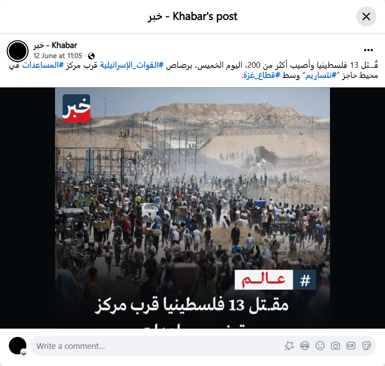Click the avatar sticker icon in comment box
The height and width of the screenshot is (366, 385).
click(290, 346)
